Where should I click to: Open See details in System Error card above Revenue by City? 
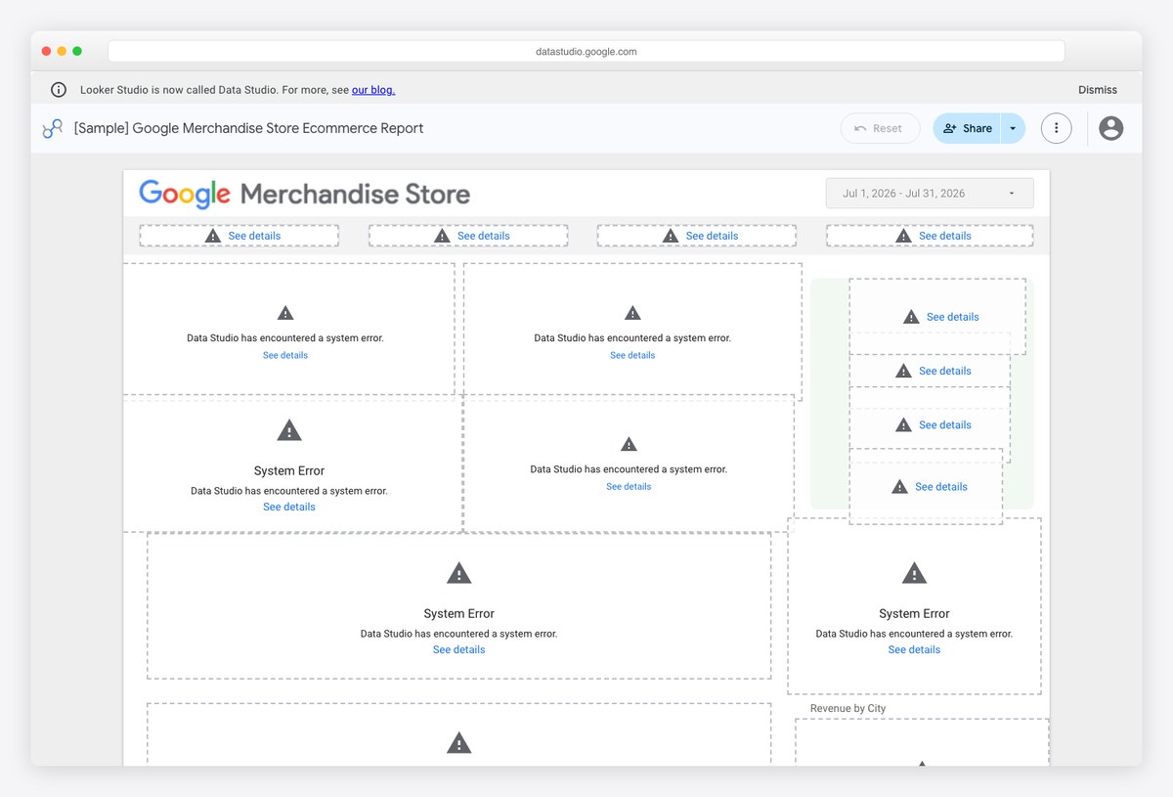pos(914,649)
